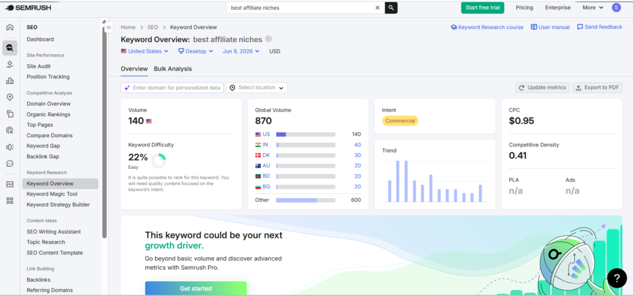Viewport: 633px width, 296px height.
Task: Open Site Audit in sidebar
Action: tap(39, 66)
